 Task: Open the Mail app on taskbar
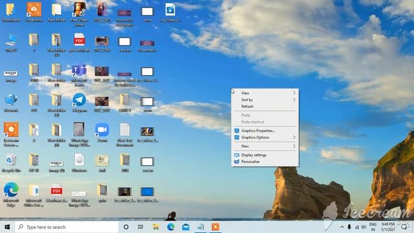186,227
